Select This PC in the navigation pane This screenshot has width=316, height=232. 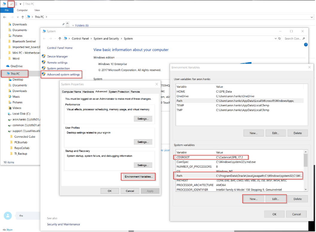coord(15,74)
